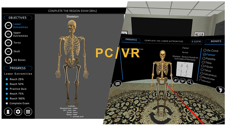226x126 pixels.
Task: Click the Skull objective label
Action: click(17, 51)
